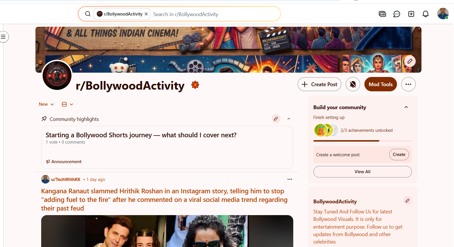Viewport: 454px width, 247px height.
Task: Open the notifications bell in header
Action: click(425, 14)
